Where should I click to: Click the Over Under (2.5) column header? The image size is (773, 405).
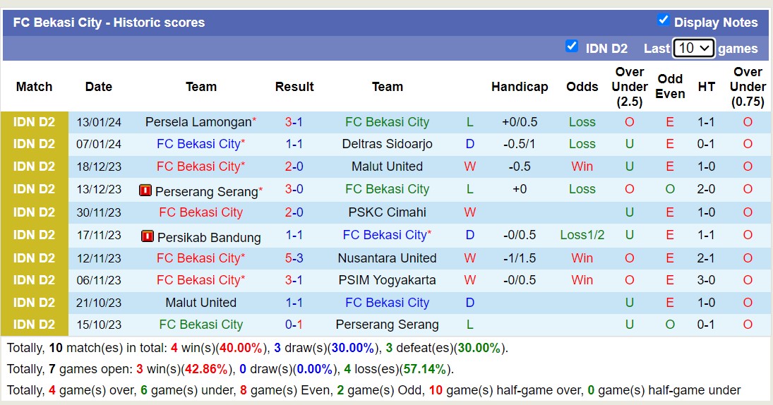(629, 86)
